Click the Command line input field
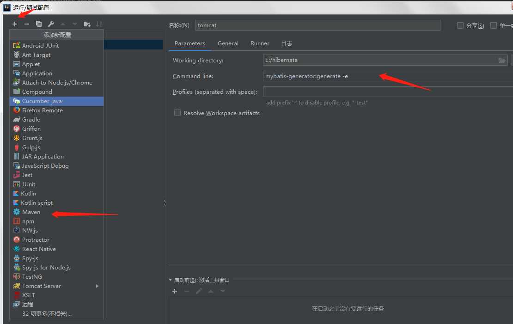This screenshot has height=324, width=513. coord(388,76)
